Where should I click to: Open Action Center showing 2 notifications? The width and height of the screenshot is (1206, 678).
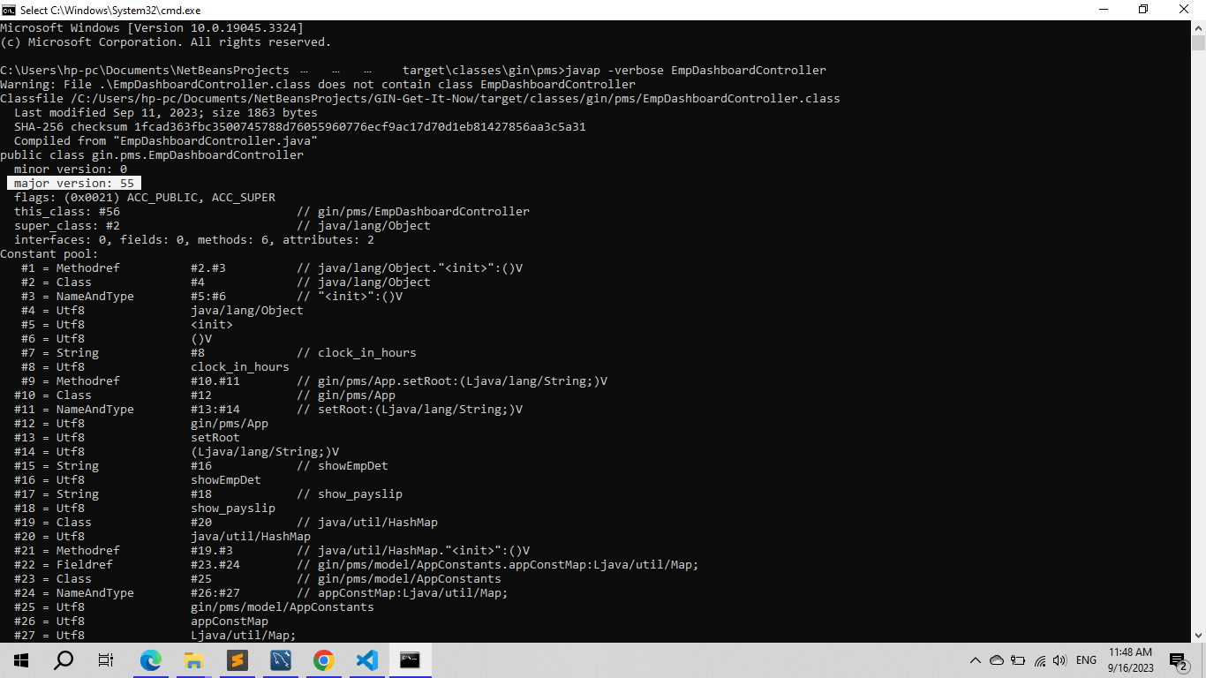point(1177,659)
